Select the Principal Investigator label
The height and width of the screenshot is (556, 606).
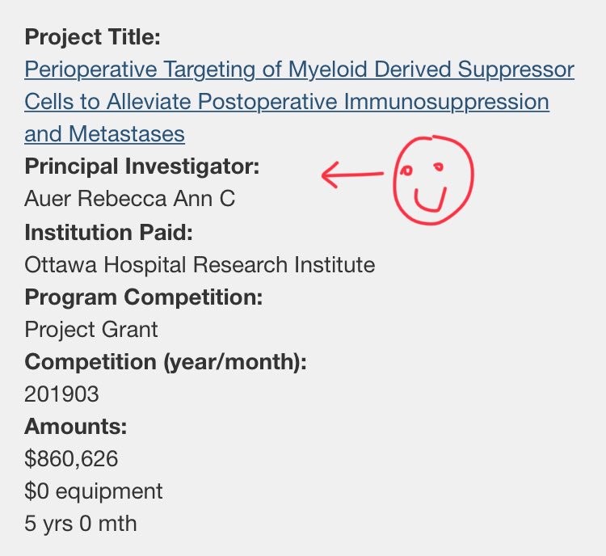point(142,166)
